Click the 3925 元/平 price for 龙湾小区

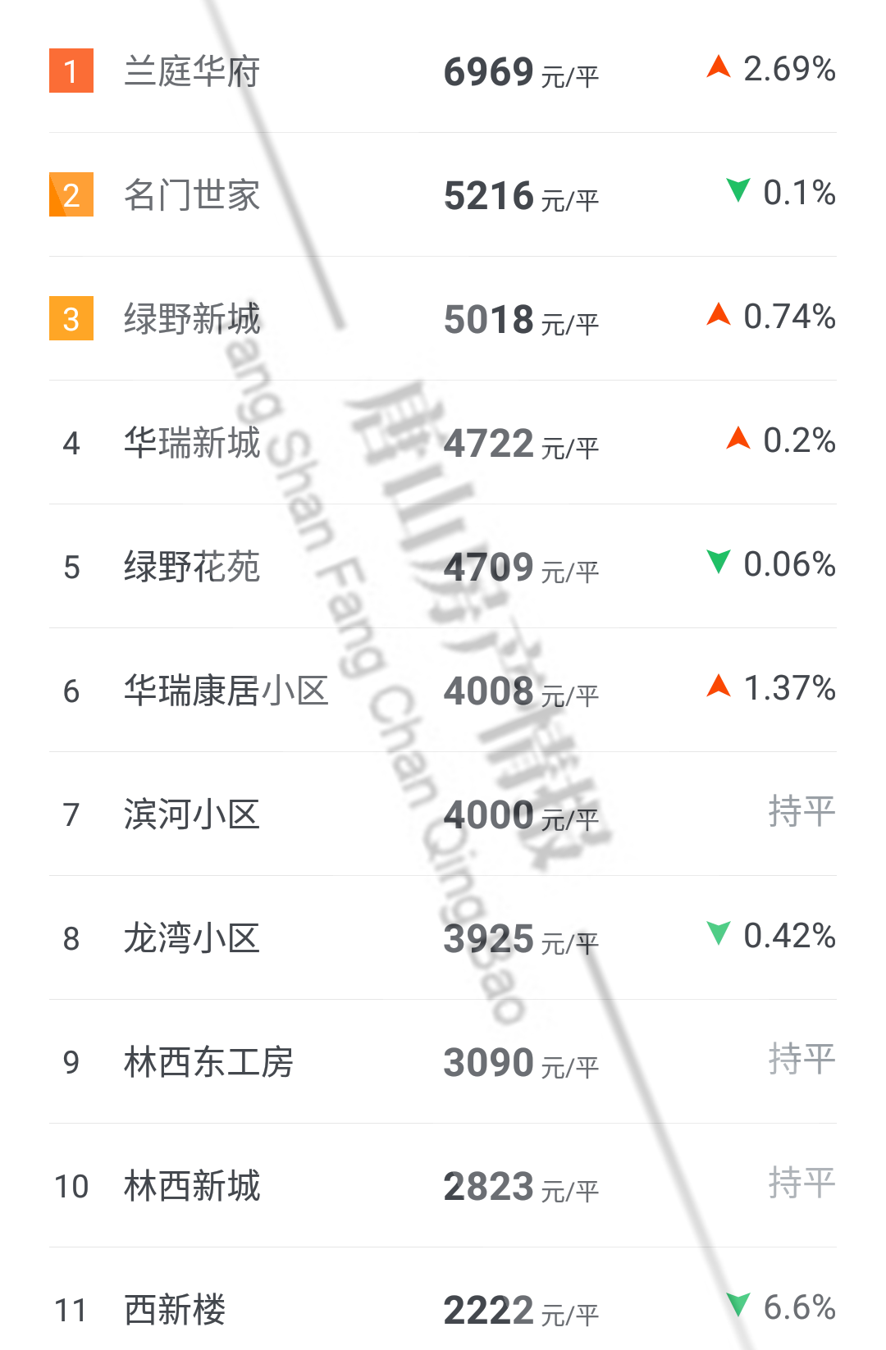pyautogui.click(x=521, y=939)
